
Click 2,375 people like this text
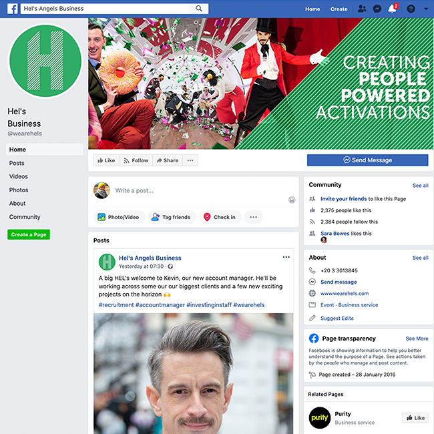[346, 210]
